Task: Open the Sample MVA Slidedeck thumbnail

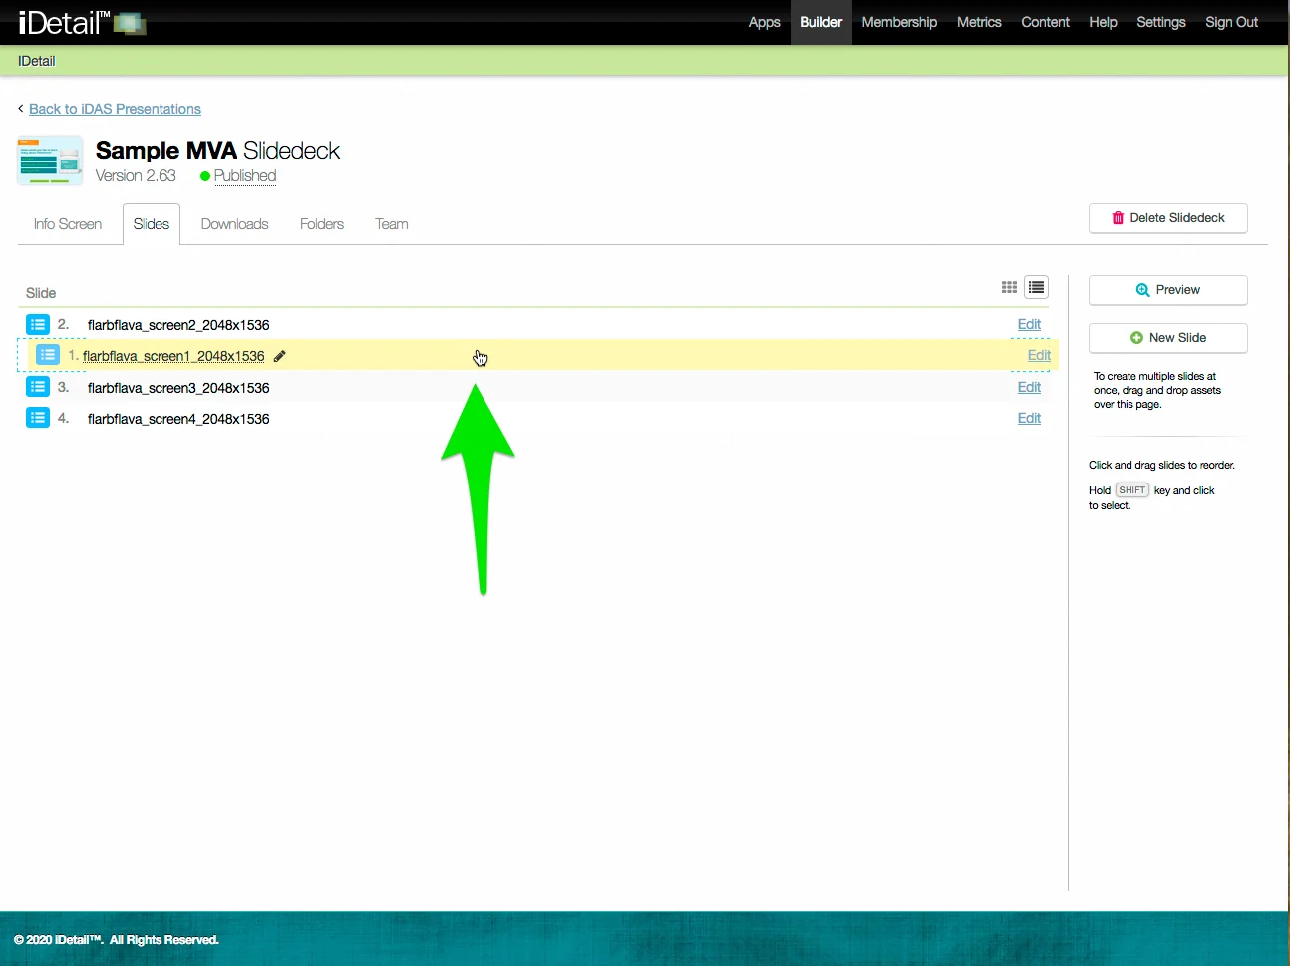Action: tap(50, 161)
